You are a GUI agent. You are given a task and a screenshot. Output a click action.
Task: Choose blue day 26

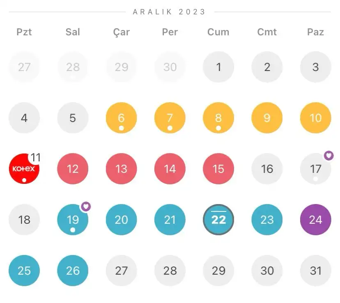click(73, 271)
